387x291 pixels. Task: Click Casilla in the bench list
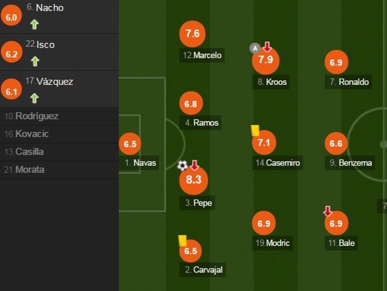pos(24,152)
